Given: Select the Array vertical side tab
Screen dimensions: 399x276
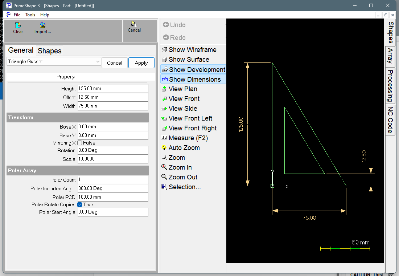Looking at the screenshot, I should pos(391,56).
